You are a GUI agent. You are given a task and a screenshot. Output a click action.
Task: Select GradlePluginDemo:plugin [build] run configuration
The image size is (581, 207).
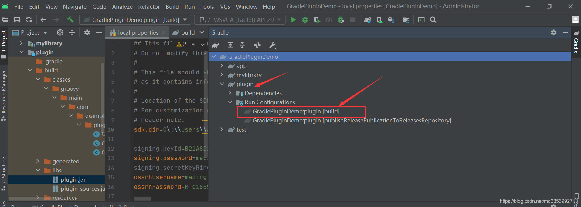click(296, 111)
